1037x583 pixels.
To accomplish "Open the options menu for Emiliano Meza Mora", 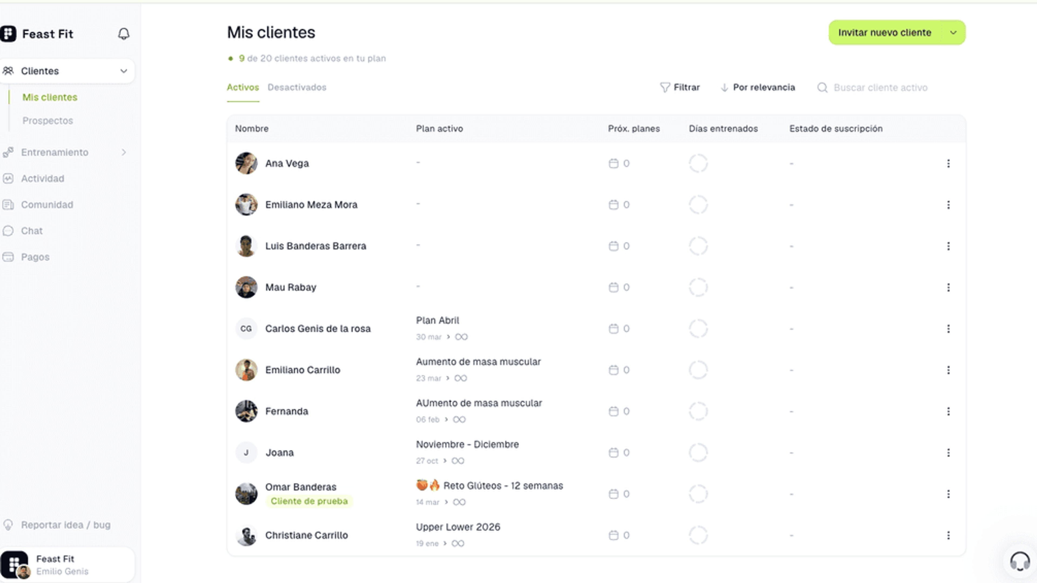I will click(x=948, y=205).
